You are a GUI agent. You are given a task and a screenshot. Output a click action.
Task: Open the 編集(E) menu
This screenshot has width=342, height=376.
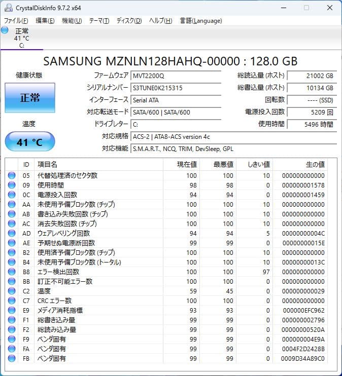pos(45,21)
